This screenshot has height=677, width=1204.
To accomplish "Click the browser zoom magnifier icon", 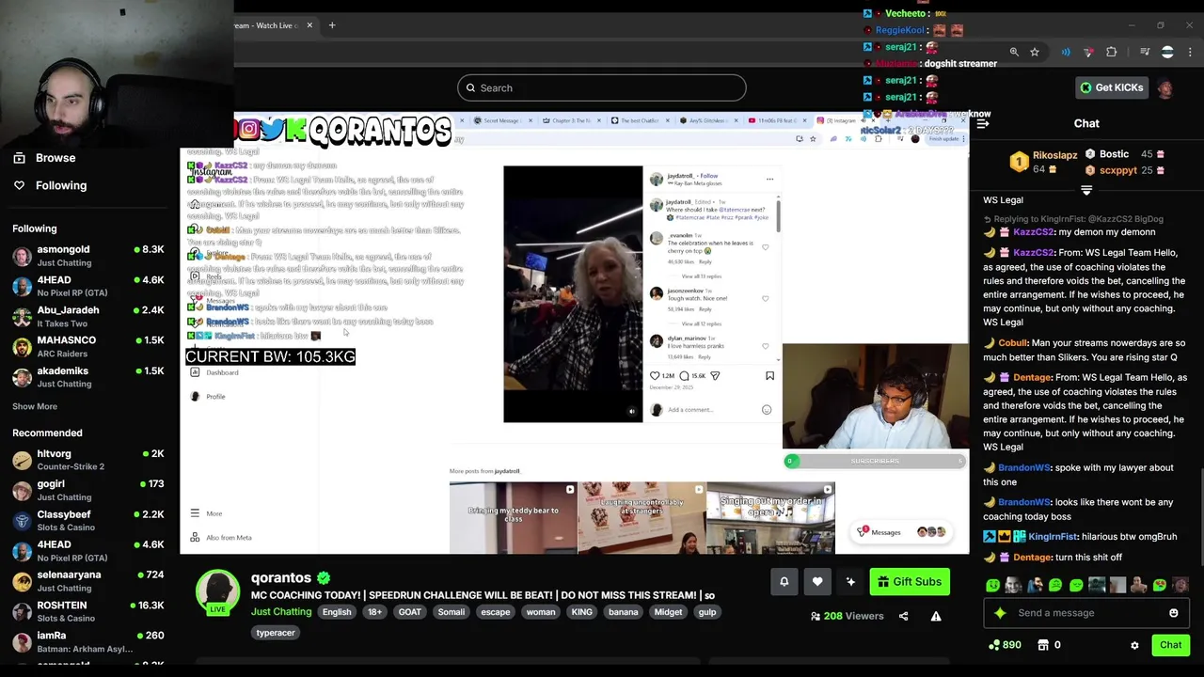I will (1014, 52).
